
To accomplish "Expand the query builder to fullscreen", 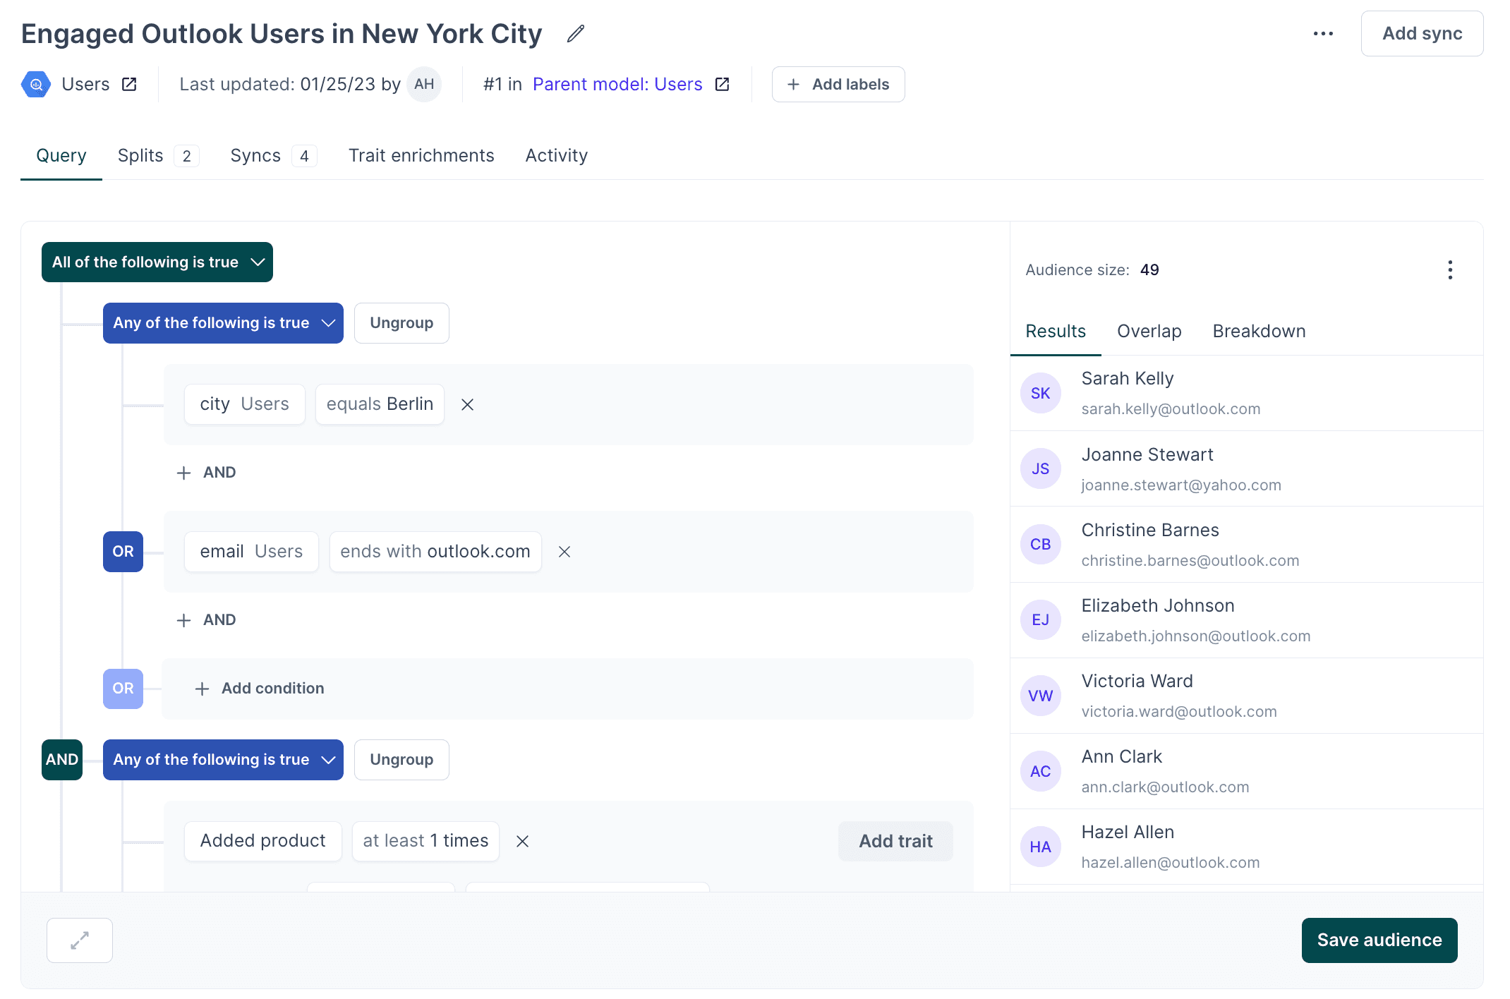I will [x=79, y=940].
